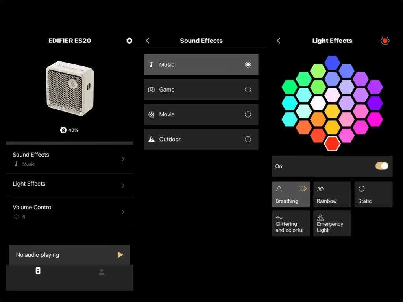Select the Game sound effect radio button
The height and width of the screenshot is (302, 403).
(248, 90)
